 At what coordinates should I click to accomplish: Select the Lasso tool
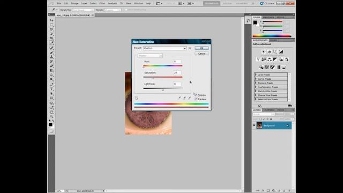coord(51,29)
